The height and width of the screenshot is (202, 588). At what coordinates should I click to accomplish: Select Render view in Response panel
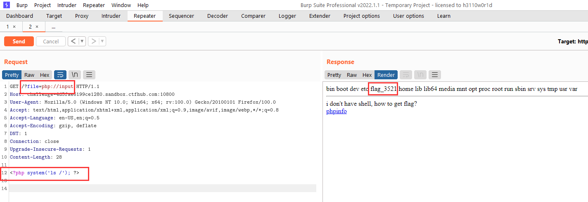coord(386,75)
